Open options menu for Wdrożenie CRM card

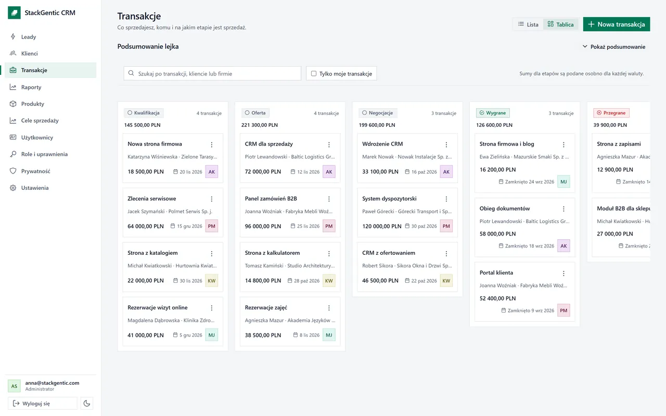coord(446,145)
